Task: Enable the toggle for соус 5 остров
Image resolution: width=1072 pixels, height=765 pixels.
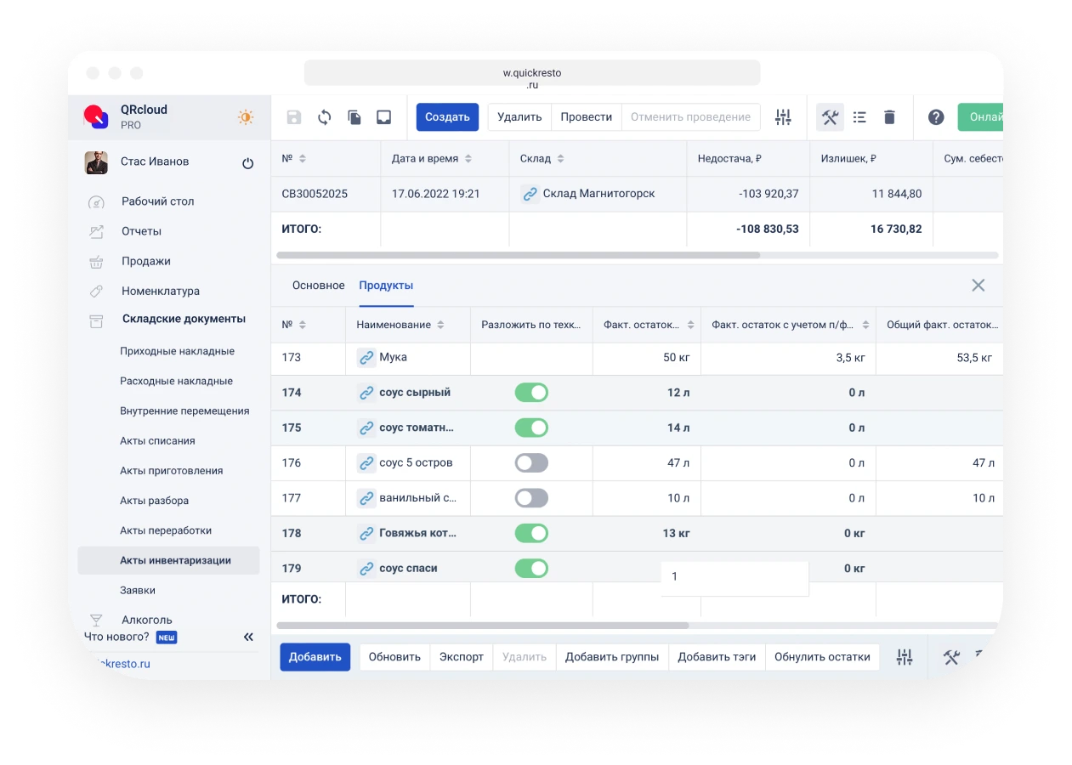Action: [531, 463]
